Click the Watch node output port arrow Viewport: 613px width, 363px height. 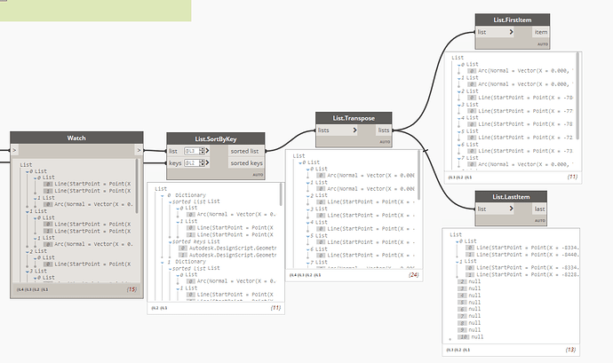139,150
